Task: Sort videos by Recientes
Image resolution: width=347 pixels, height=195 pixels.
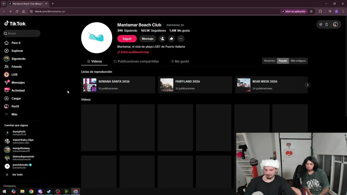Action: pyautogui.click(x=269, y=61)
